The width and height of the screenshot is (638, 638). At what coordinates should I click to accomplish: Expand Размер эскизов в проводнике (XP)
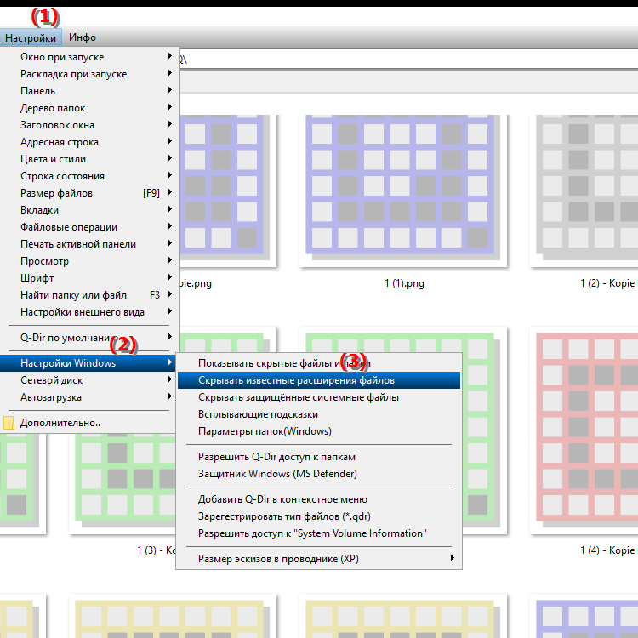click(x=319, y=559)
